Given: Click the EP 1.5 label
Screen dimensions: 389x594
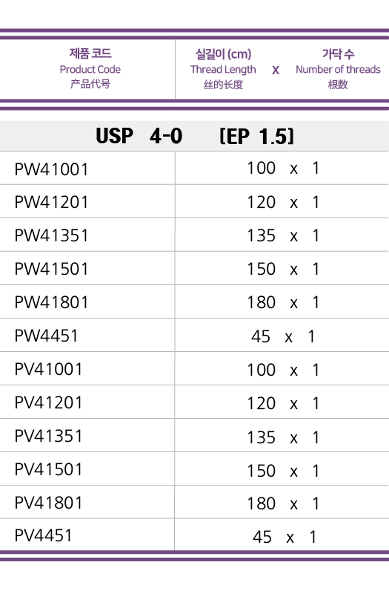Looking at the screenshot, I should [x=256, y=136].
